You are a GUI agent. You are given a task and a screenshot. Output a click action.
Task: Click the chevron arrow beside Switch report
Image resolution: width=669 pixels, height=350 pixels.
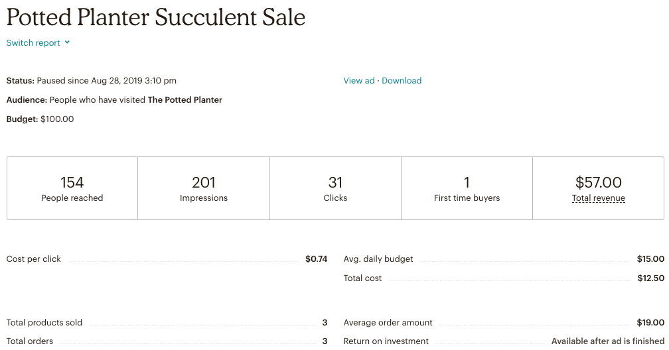tap(67, 43)
